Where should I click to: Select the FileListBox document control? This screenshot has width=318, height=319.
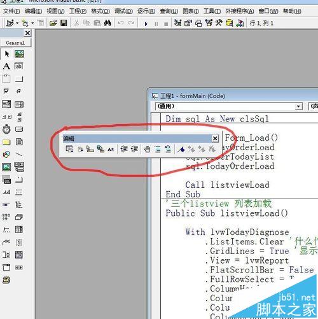click(19, 141)
